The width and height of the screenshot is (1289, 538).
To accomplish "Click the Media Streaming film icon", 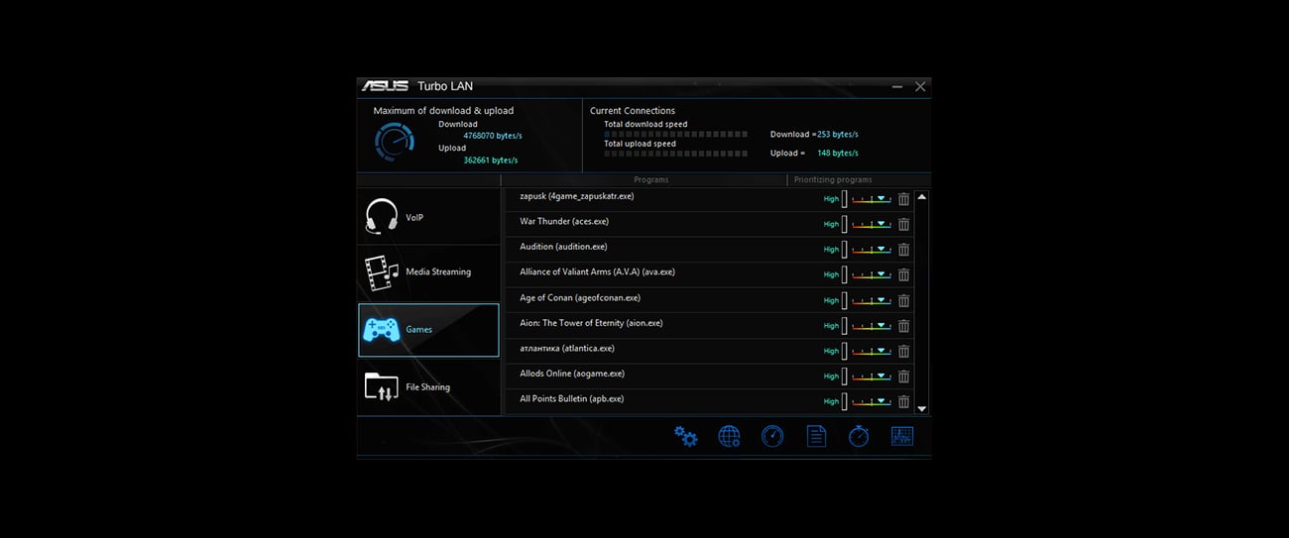I will tap(382, 272).
